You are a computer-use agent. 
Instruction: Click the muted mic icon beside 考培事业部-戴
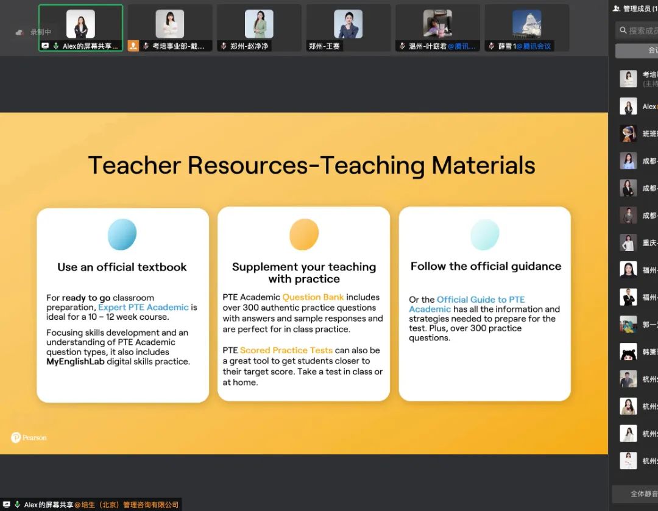pyautogui.click(x=146, y=46)
